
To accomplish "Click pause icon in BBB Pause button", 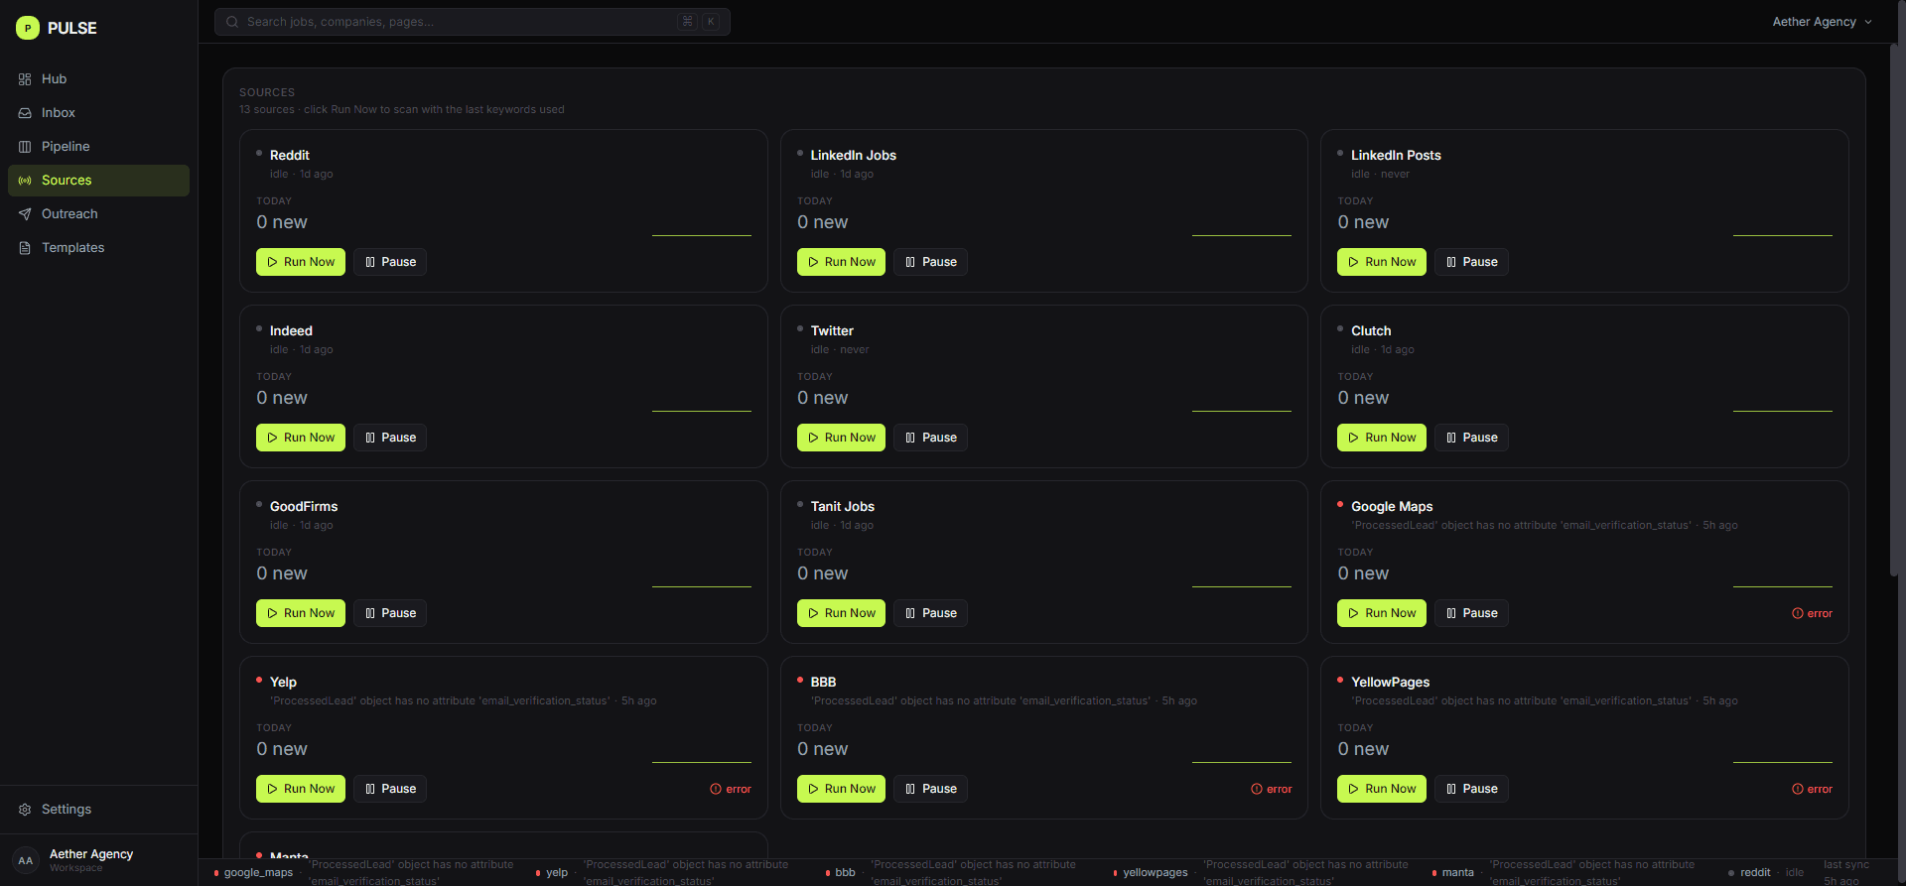I will pos(910,789).
